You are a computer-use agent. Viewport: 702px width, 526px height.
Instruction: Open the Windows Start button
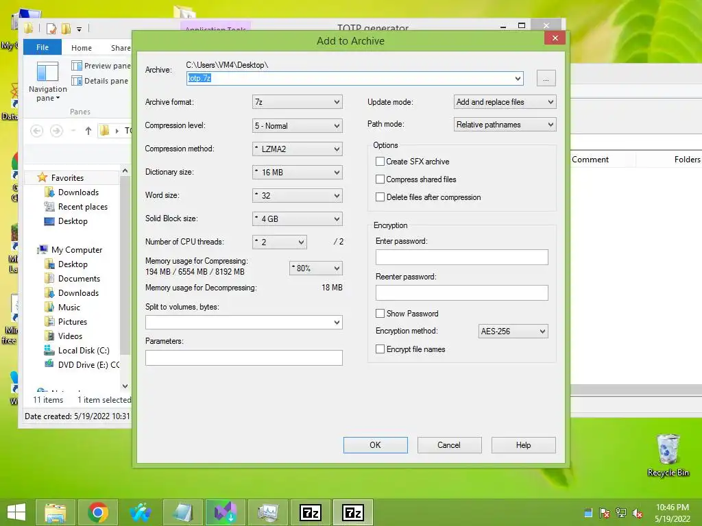[x=16, y=512]
